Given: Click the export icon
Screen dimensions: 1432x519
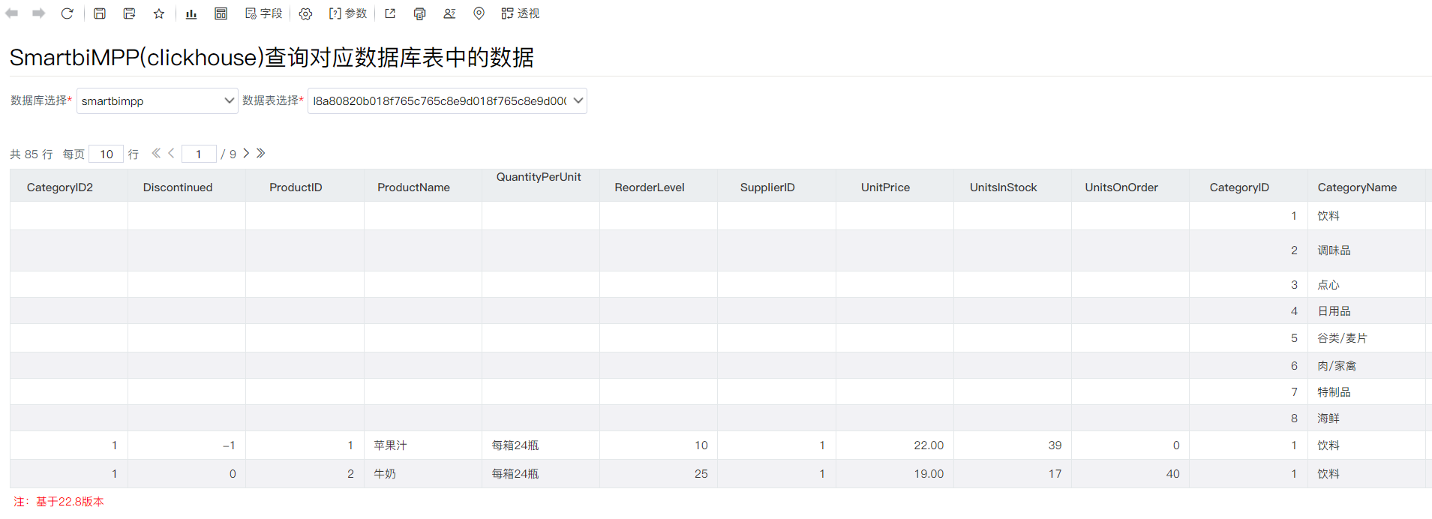Looking at the screenshot, I should point(390,13).
